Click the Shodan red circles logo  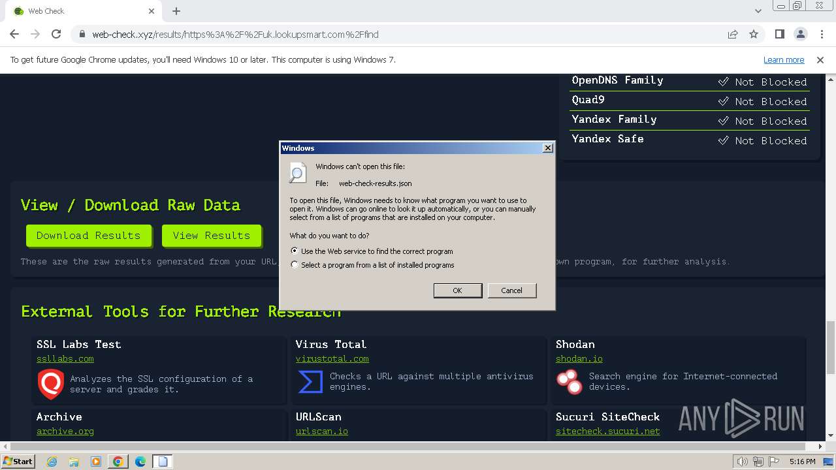point(569,382)
